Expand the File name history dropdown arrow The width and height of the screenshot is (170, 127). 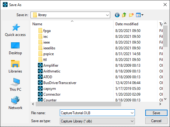click(132, 113)
